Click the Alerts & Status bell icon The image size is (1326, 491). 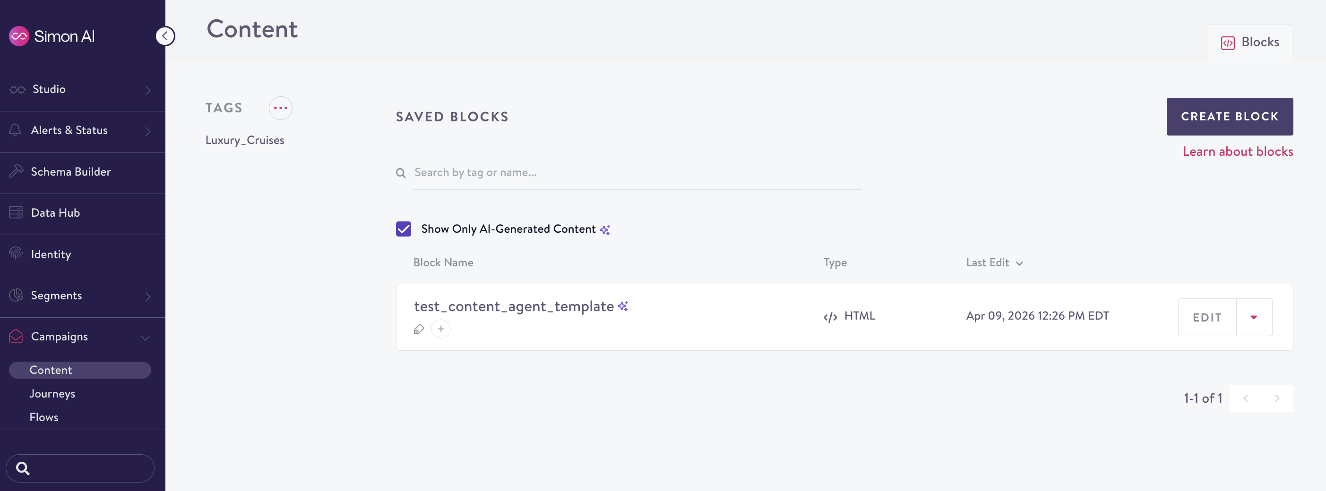[x=16, y=130]
